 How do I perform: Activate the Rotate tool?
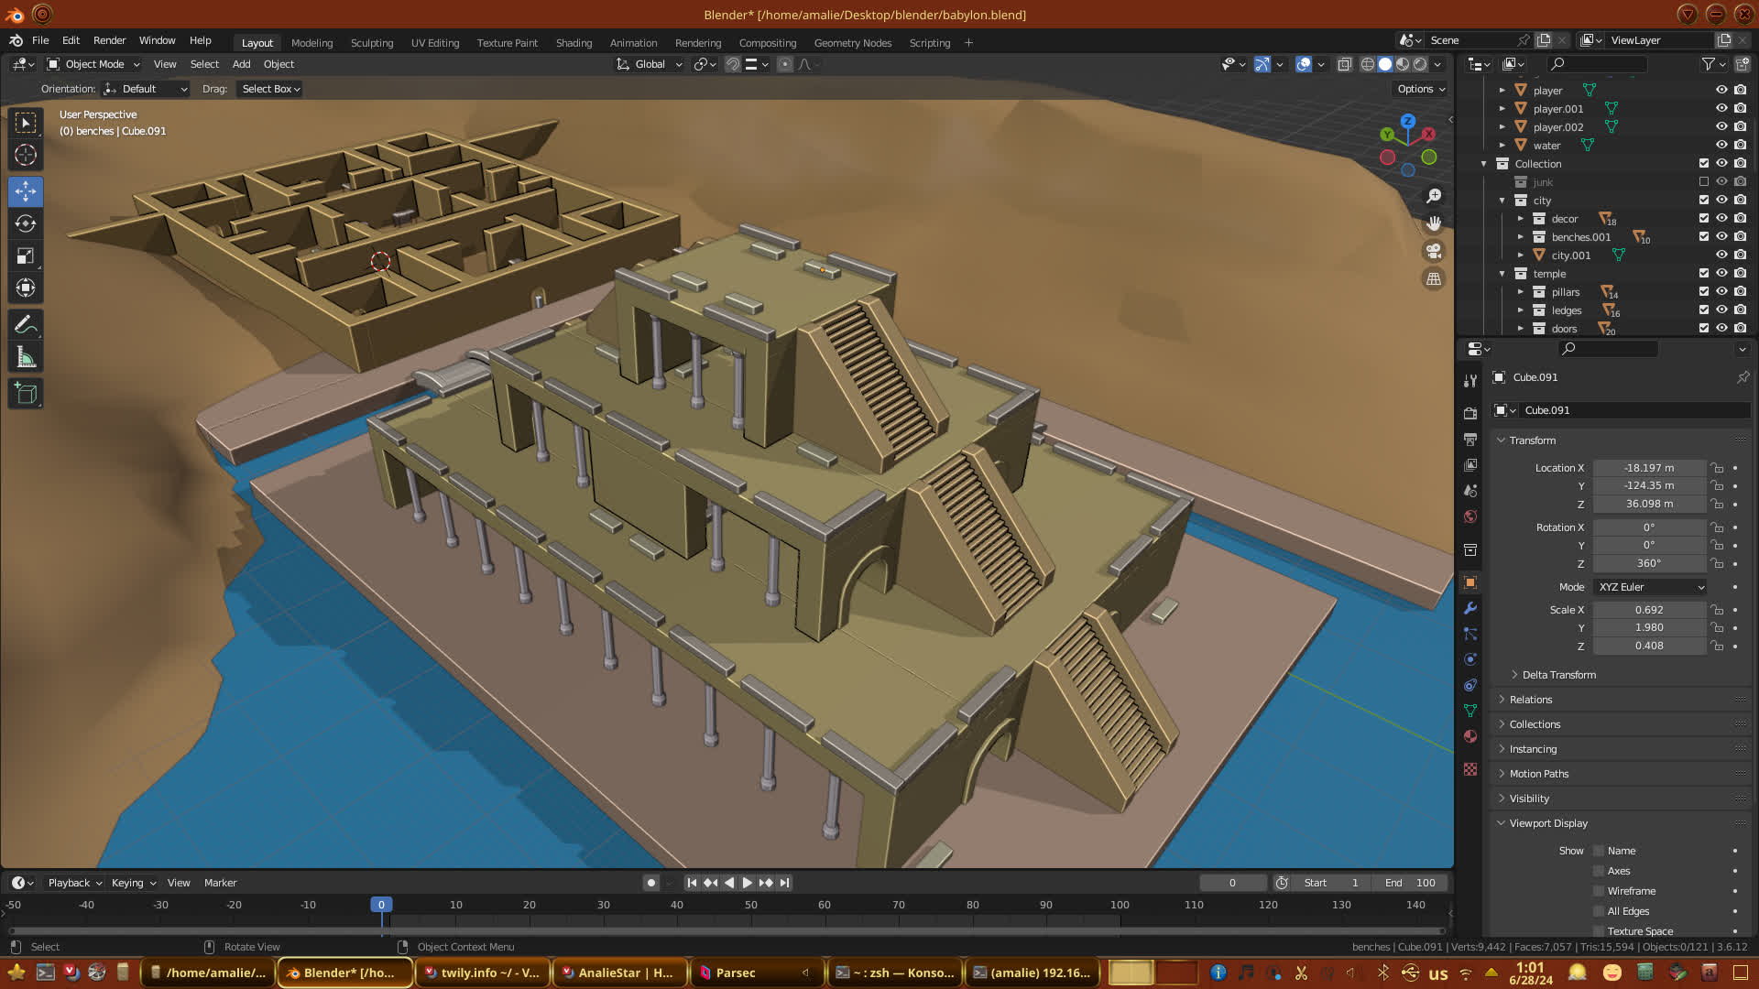tap(26, 223)
